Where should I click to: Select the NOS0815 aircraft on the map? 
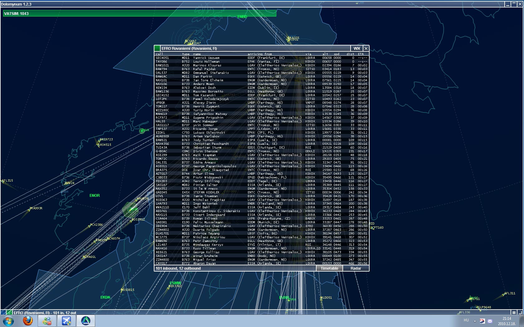coord(128,290)
